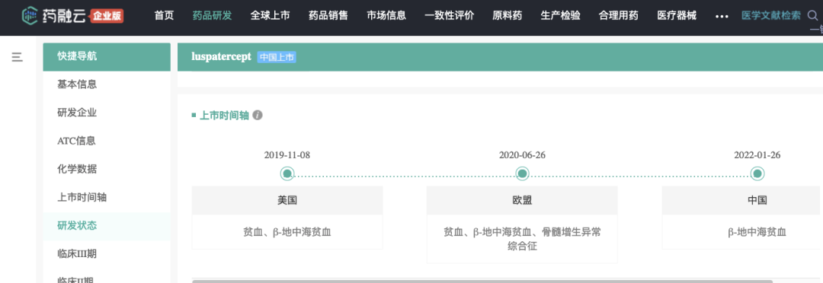Select the 2020-06-26 timeline marker dot
This screenshot has width=823, height=283.
click(x=522, y=173)
